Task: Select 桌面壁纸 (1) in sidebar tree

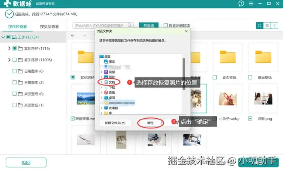Action: [34, 105]
